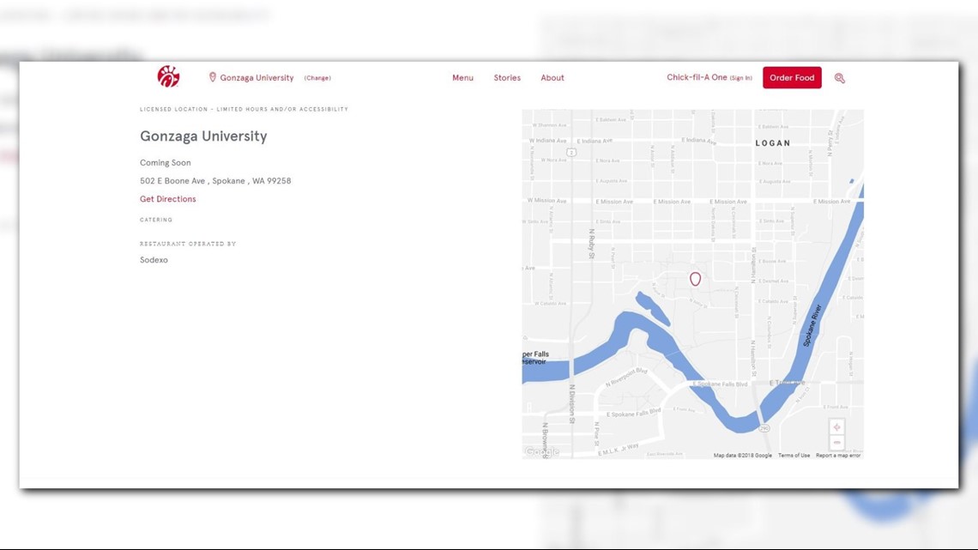This screenshot has width=978, height=550.
Task: Click the Map data ©2018 Google text
Action: 742,456
